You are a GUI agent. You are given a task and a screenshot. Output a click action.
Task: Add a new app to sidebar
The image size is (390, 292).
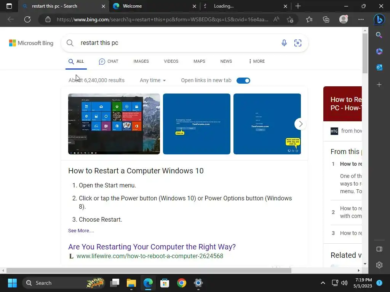point(379,85)
